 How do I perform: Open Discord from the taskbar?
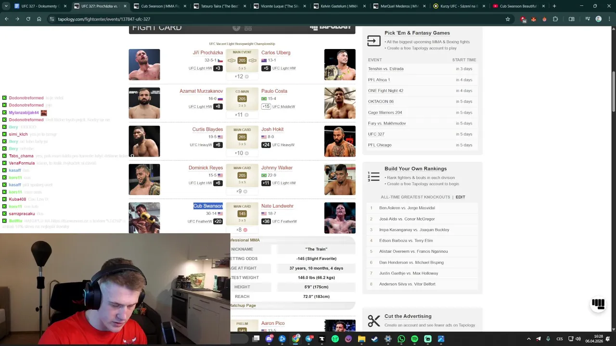269,339
